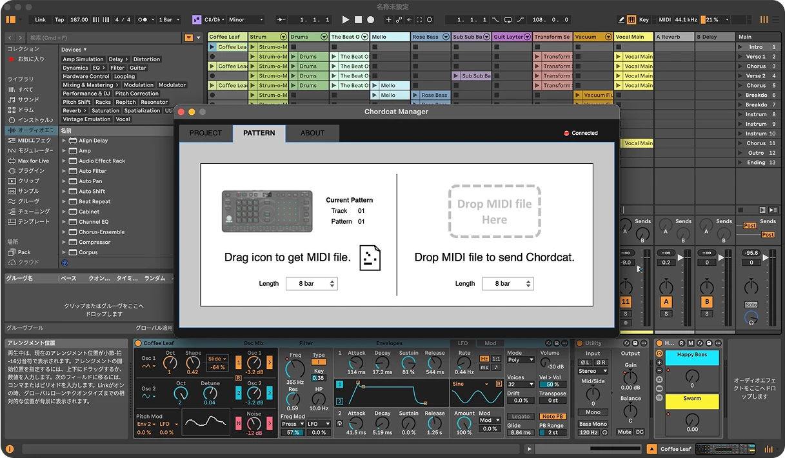Viewport: 785px width, 458px height.
Task: Launch the Coffee Leaf clip in first row
Action: click(213, 47)
